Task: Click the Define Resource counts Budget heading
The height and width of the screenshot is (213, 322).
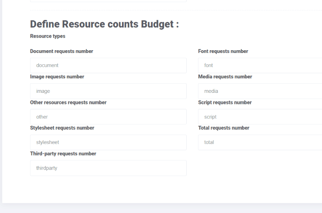Action: pos(105,24)
